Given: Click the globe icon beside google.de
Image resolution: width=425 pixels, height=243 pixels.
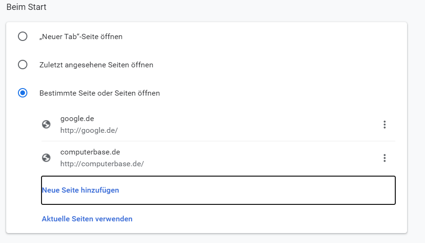Looking at the screenshot, I should click(46, 124).
